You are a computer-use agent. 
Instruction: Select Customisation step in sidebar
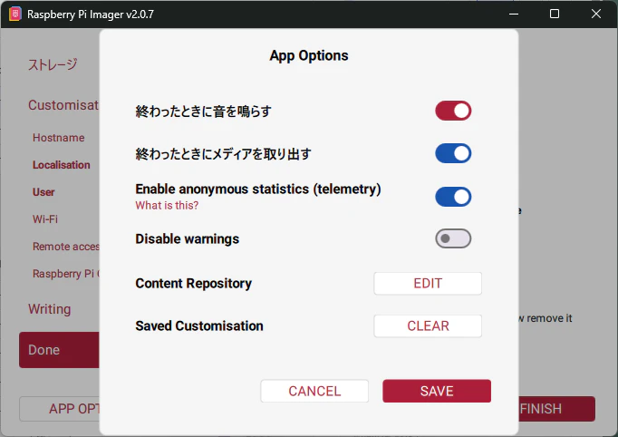pyautogui.click(x=63, y=105)
